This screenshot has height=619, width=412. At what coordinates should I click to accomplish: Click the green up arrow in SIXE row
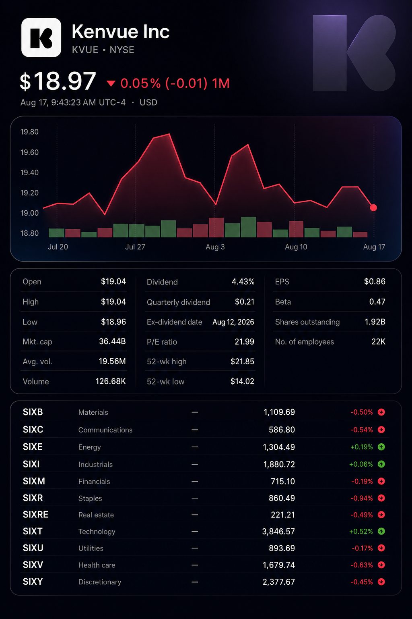(x=381, y=447)
